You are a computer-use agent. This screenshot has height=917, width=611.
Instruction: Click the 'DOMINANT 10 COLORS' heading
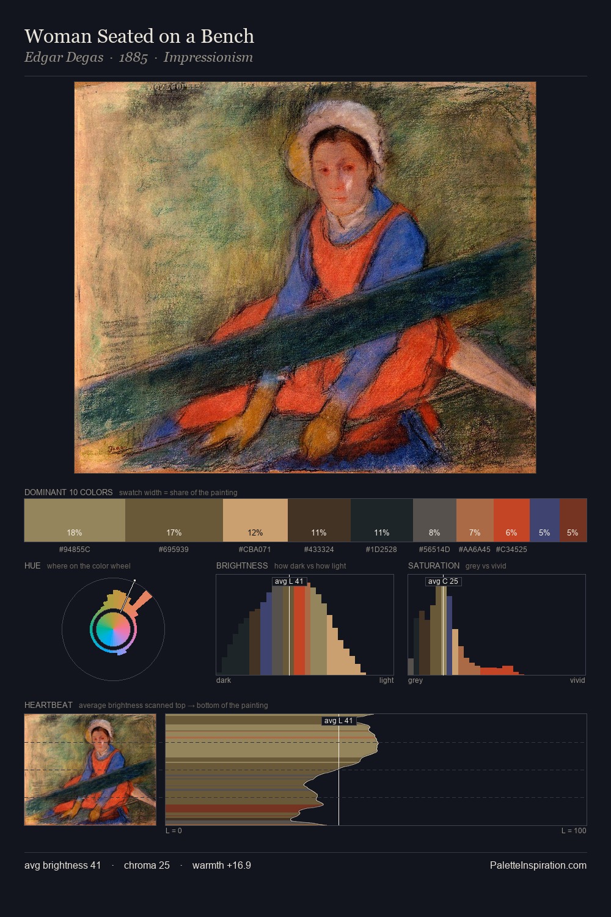coord(68,492)
